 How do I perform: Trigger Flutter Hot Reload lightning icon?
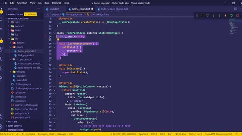pos(225,15)
